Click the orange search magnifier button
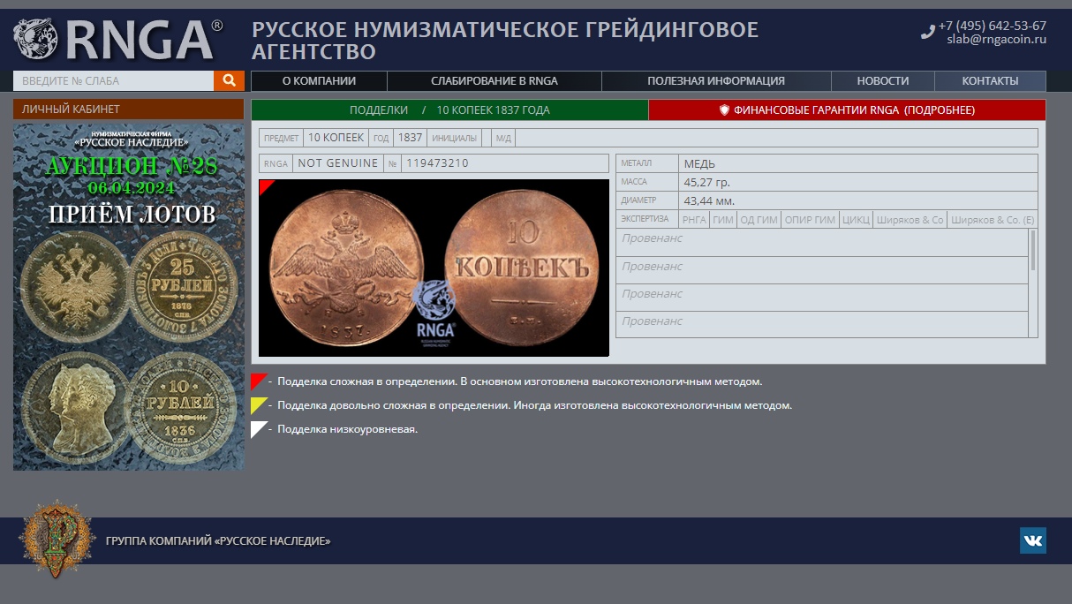 point(228,80)
